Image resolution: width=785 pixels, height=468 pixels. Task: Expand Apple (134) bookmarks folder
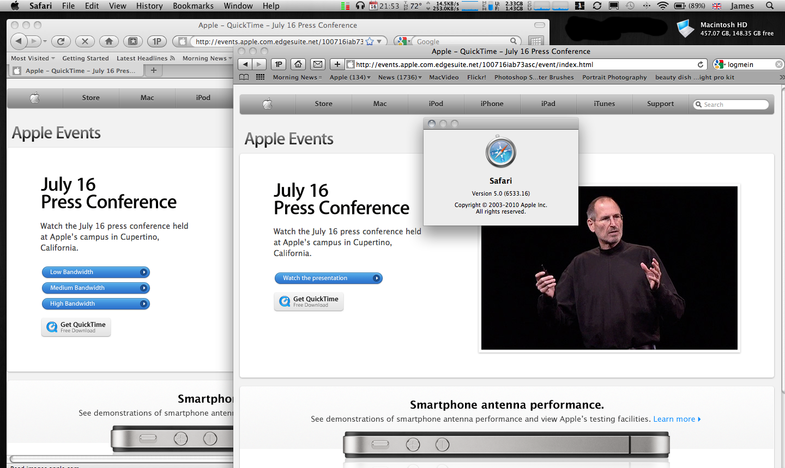(x=350, y=77)
